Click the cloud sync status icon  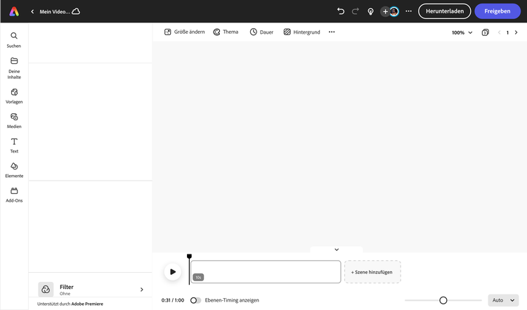pos(76,11)
